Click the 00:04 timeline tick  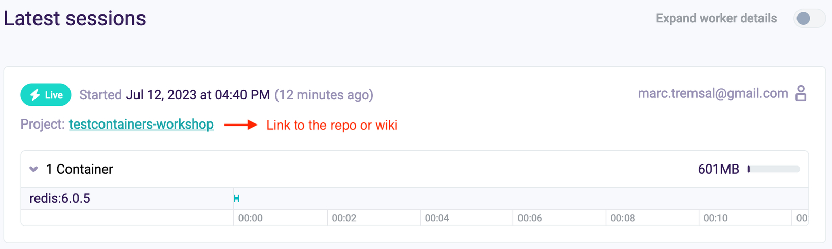pyautogui.click(x=437, y=218)
